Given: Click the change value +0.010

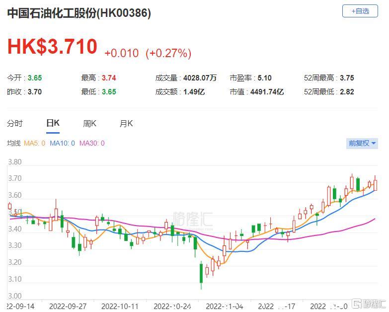Looking at the screenshot, I should (122, 53).
